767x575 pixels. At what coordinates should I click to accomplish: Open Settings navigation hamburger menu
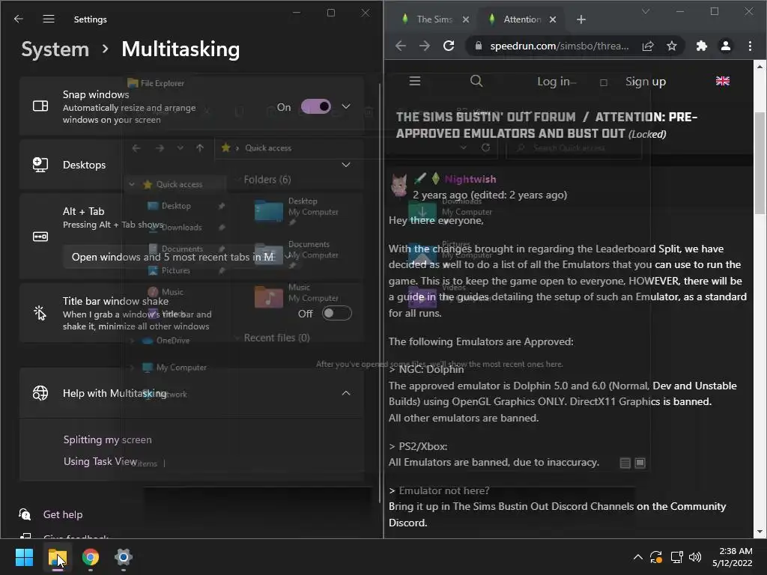tap(49, 19)
